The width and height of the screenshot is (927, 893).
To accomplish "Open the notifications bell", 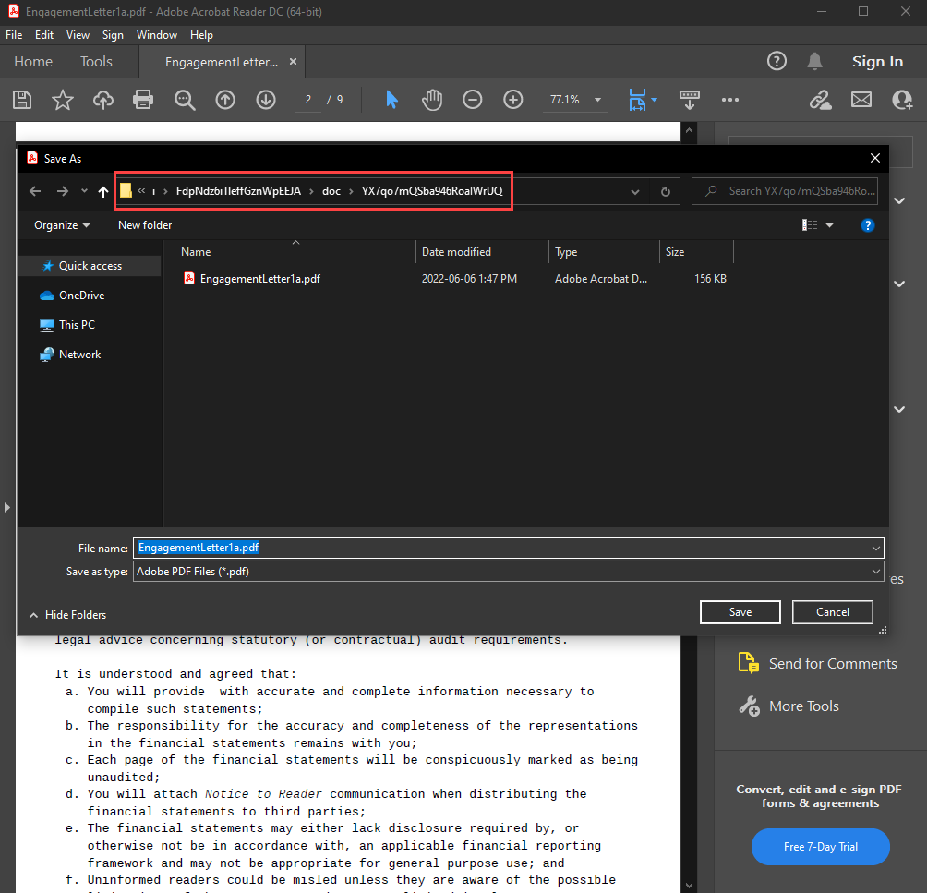I will coord(814,61).
